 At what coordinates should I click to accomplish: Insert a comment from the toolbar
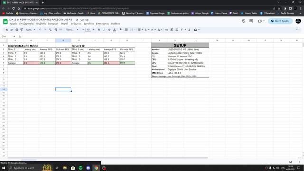tap(172, 30)
